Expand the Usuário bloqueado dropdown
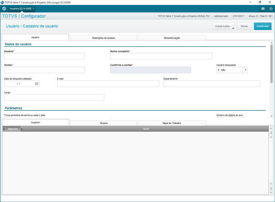Screen dimensions: 275x202 [x=246, y=70]
